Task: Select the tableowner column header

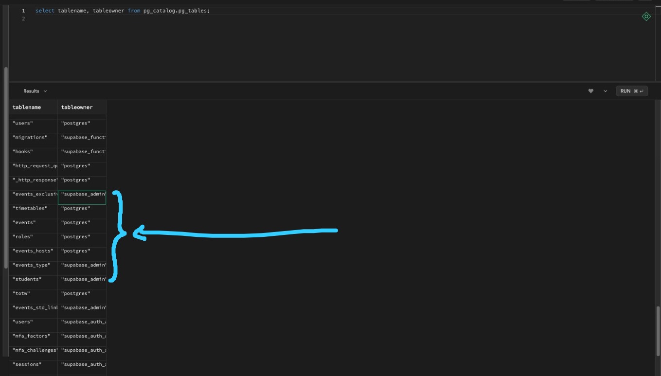Action: click(78, 107)
